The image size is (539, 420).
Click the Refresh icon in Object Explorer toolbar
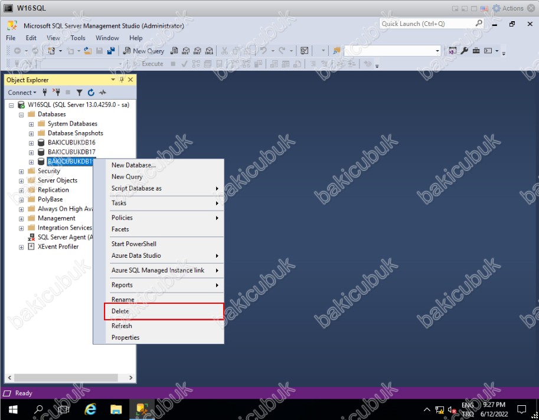[x=91, y=93]
